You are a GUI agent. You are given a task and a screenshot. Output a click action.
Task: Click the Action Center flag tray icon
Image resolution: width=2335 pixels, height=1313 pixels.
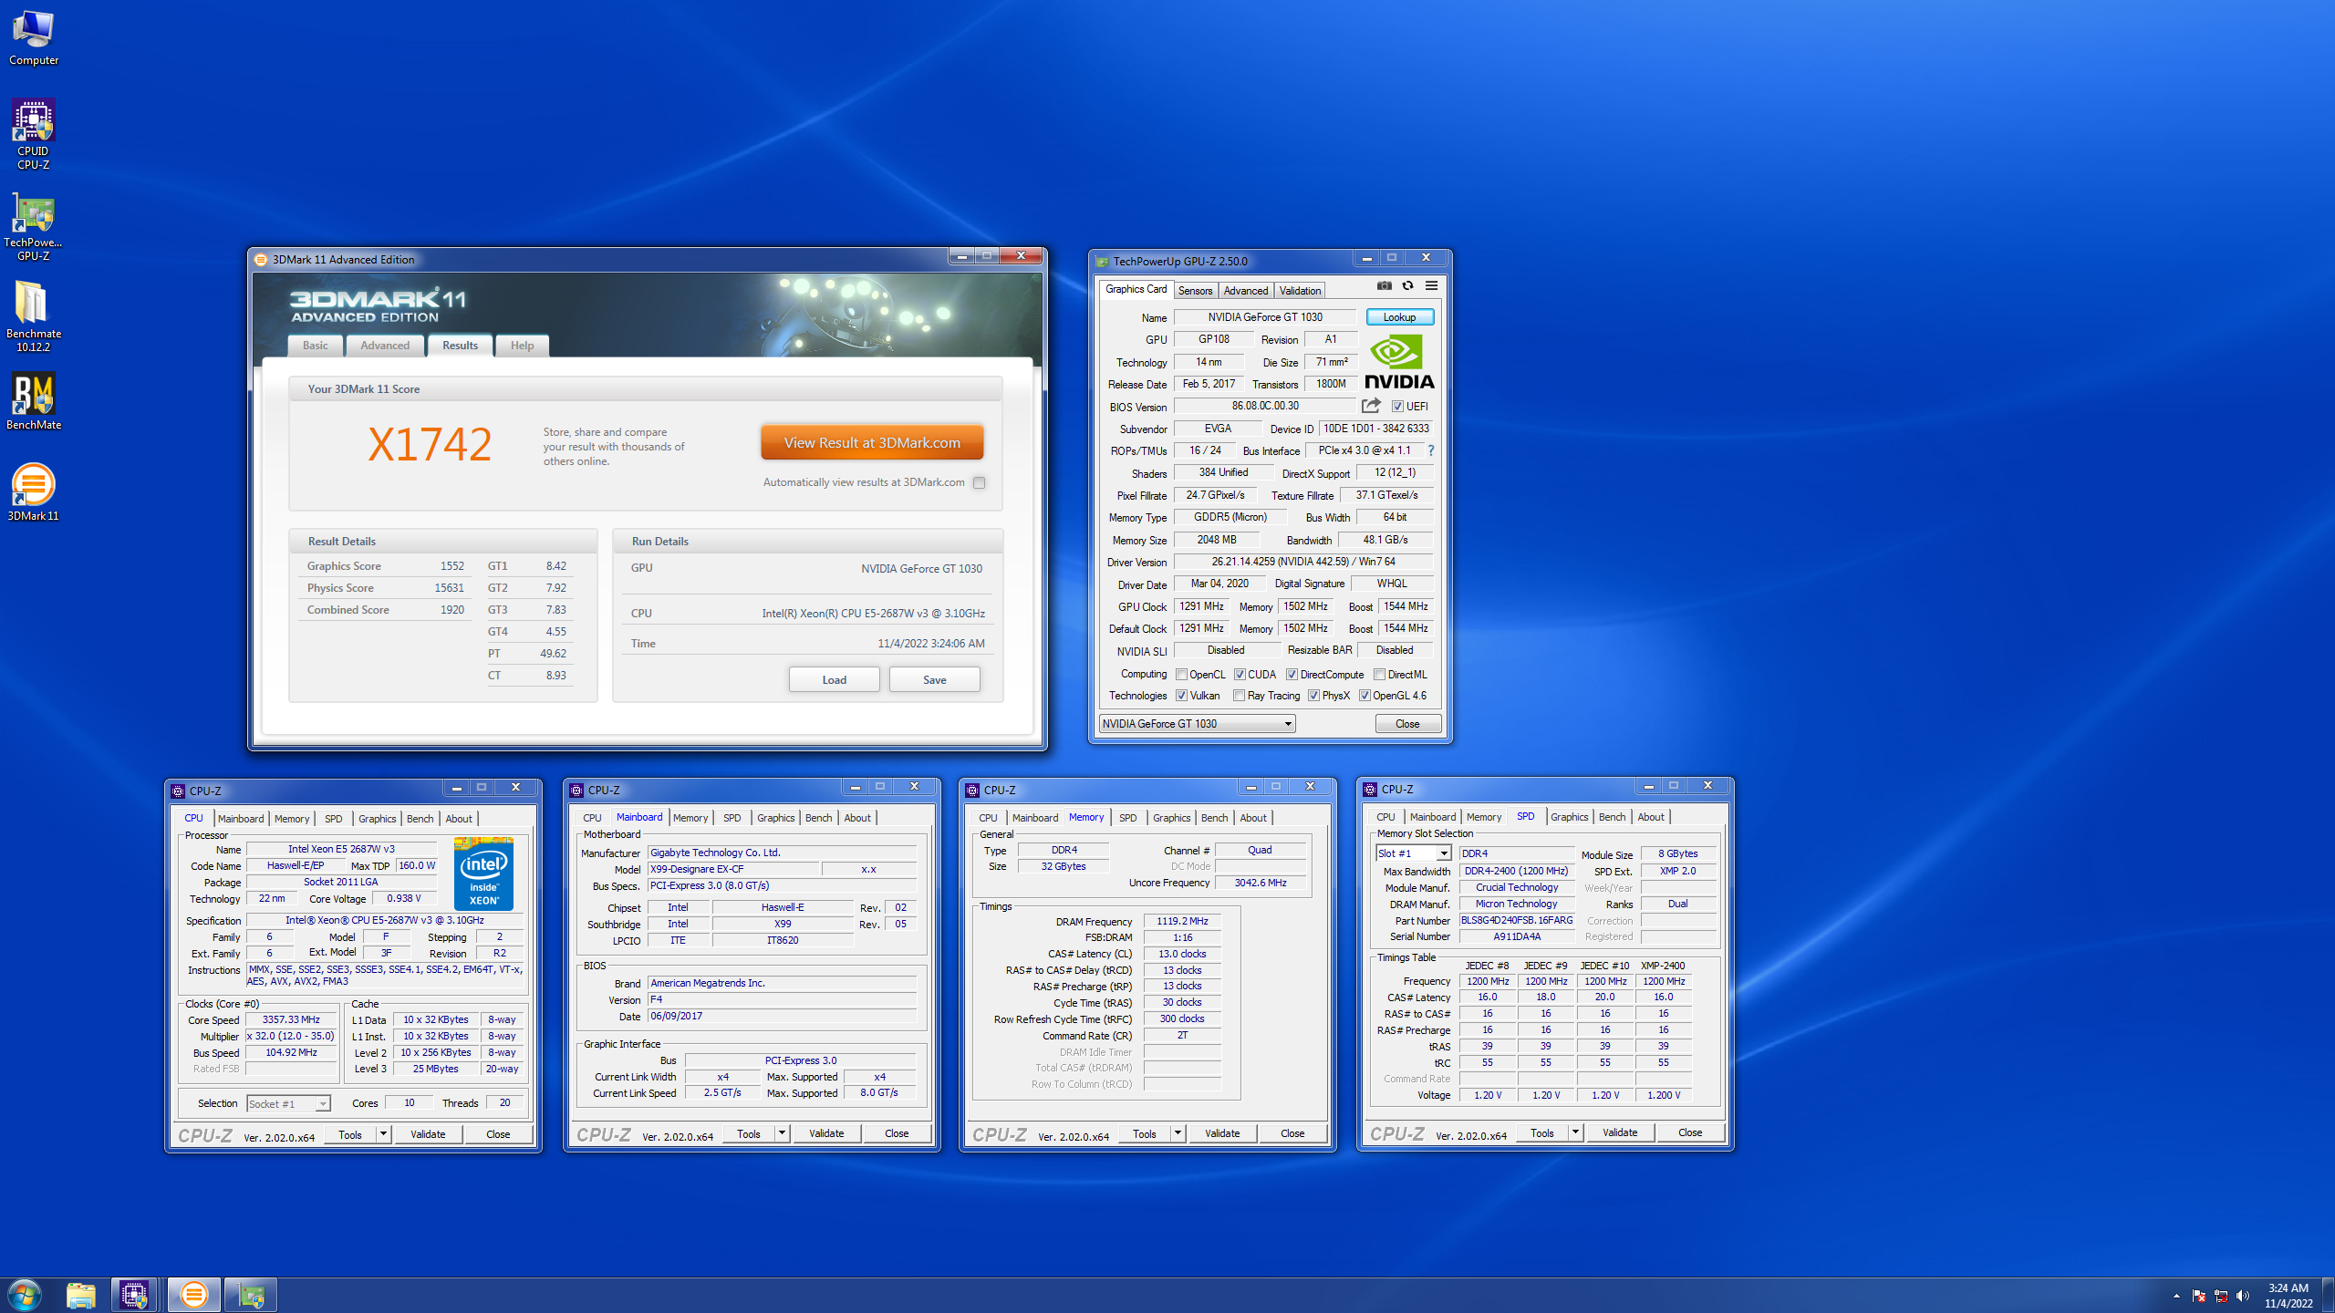coord(2198,1296)
